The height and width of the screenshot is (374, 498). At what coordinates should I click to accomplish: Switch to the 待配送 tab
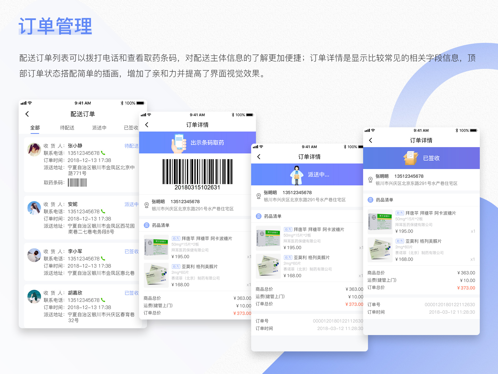(x=67, y=128)
